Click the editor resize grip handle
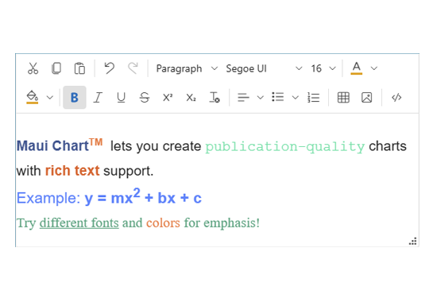 (413, 242)
